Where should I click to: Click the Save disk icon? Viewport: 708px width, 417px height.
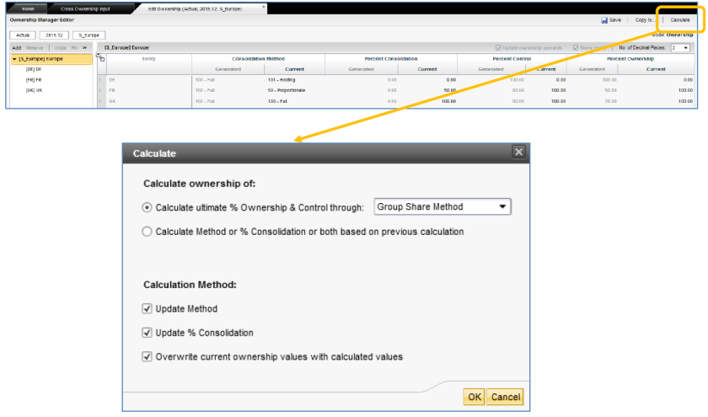click(x=604, y=19)
